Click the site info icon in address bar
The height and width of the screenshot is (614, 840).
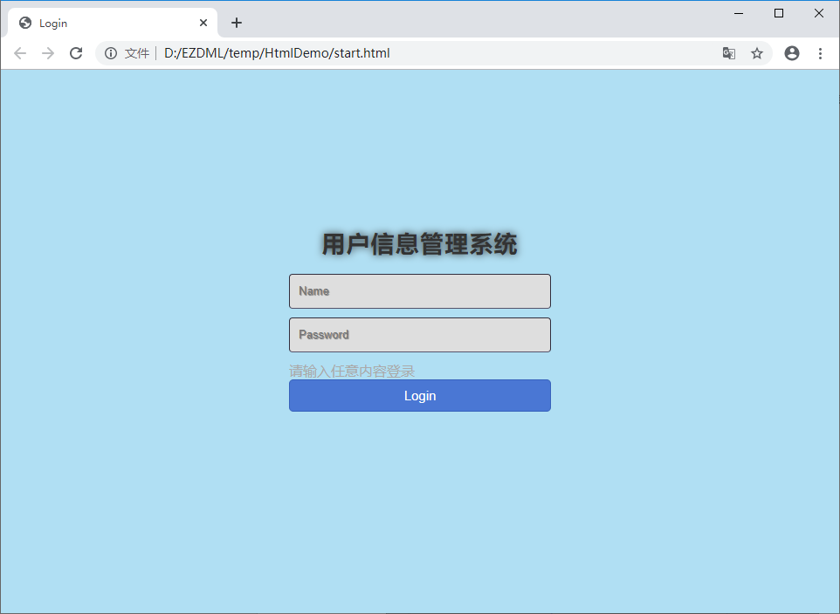[111, 53]
